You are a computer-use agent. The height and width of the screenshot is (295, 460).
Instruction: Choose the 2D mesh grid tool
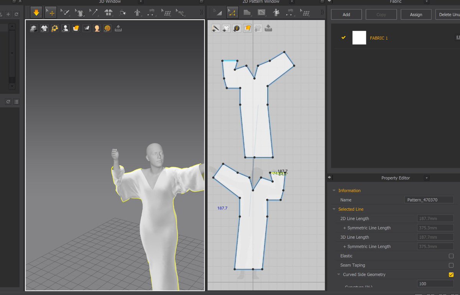coord(305,13)
